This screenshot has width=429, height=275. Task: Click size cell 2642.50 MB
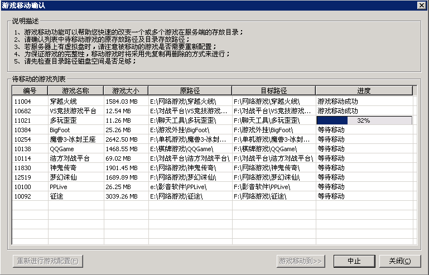coord(122,139)
